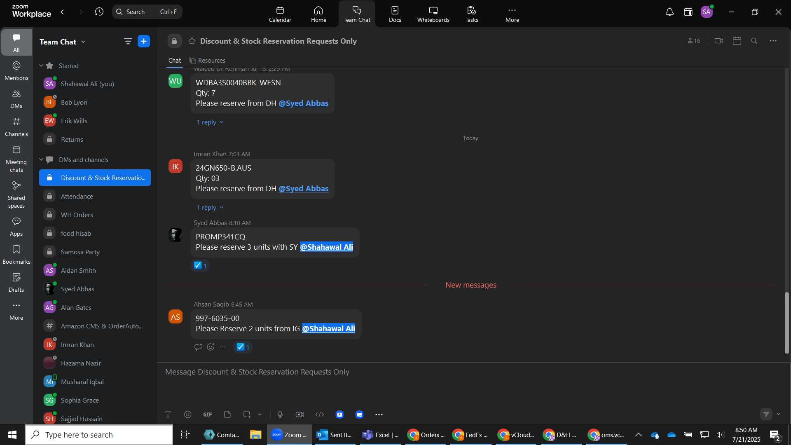Open Amazon CMS & OrderAuto channel

(x=95, y=326)
